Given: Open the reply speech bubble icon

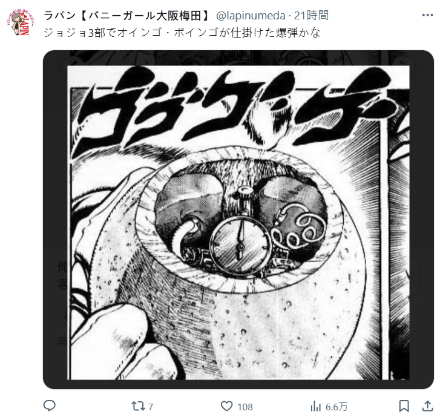Looking at the screenshot, I should [50, 406].
